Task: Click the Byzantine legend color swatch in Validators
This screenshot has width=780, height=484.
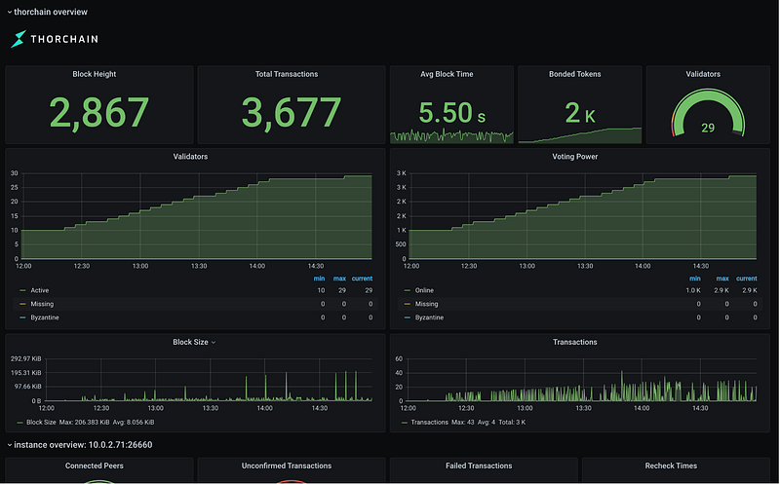Action: pos(22,317)
